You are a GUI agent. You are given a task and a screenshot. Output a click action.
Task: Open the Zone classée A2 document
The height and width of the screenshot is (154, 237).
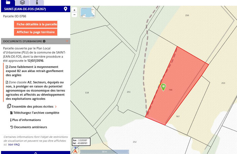click(35, 90)
